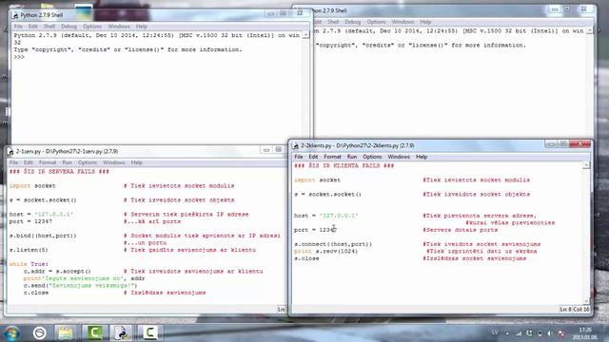Click 'import socket' line in client file
Image resolution: width=609 pixels, height=342 pixels.
tap(317, 180)
